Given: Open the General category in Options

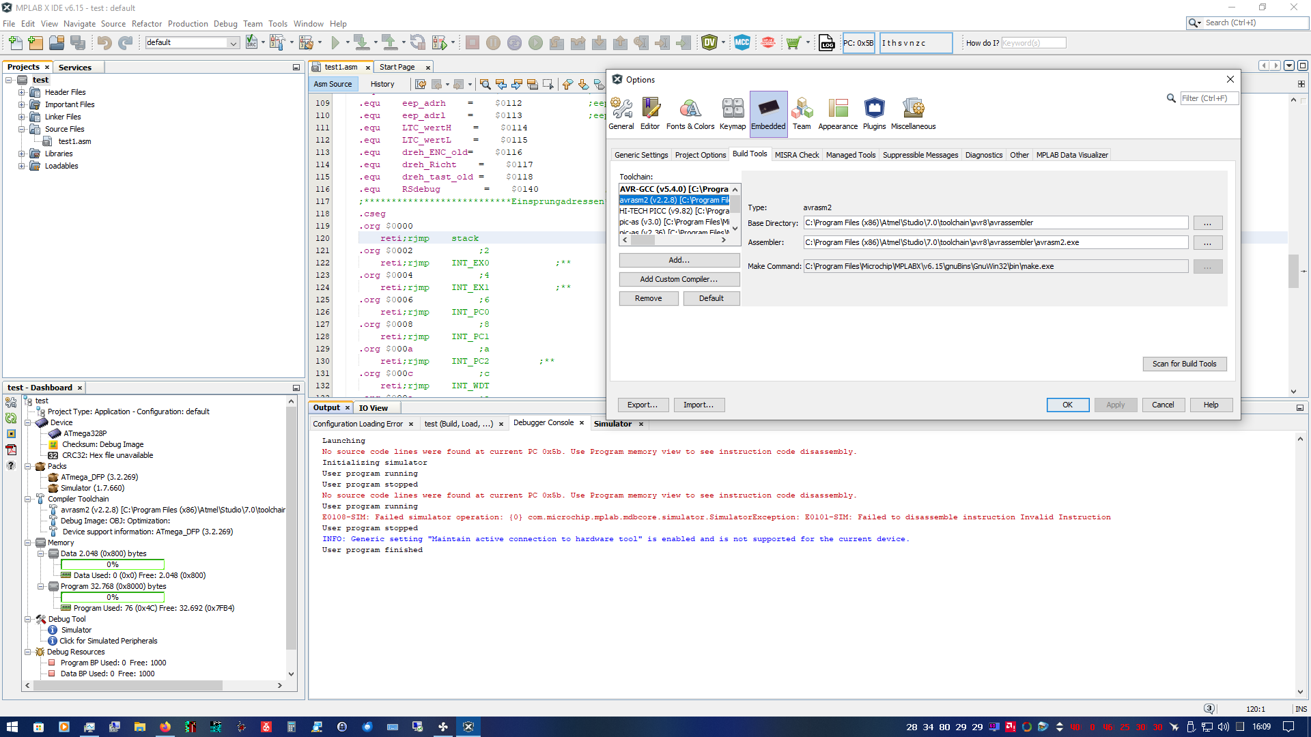Looking at the screenshot, I should click(x=621, y=113).
